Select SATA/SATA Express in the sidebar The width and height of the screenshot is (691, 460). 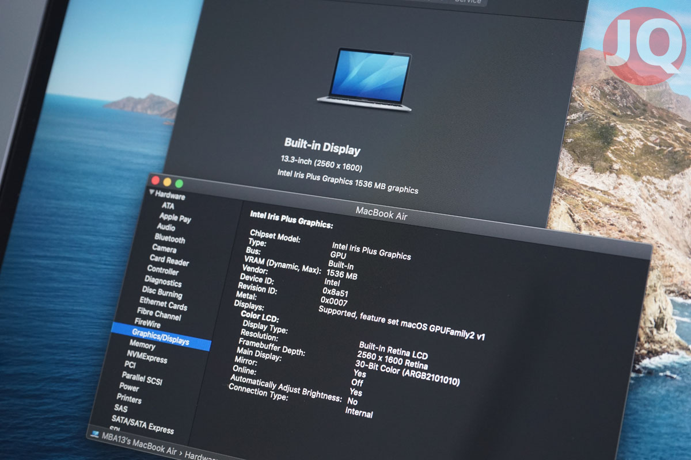(x=142, y=425)
